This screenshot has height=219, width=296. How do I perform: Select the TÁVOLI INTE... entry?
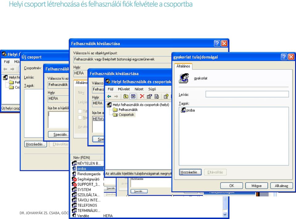[x=88, y=200]
